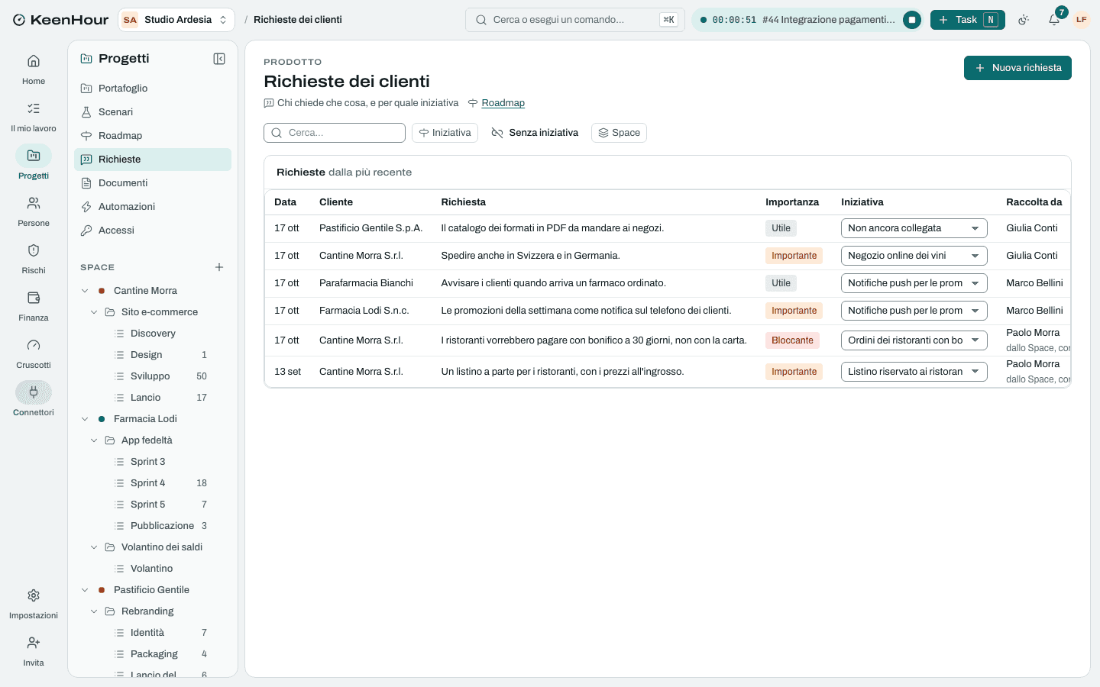The width and height of the screenshot is (1100, 687).
Task: Open Automazioni in the sidebar
Action: pos(153,207)
